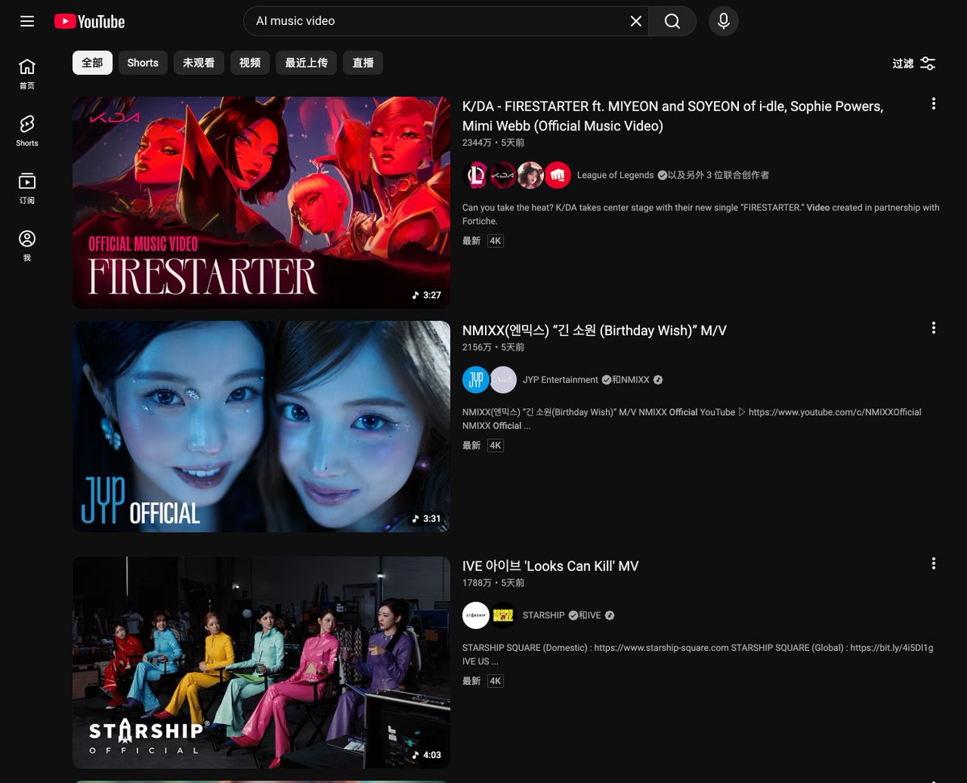
Task: Click the magnifier search button
Action: 672,22
